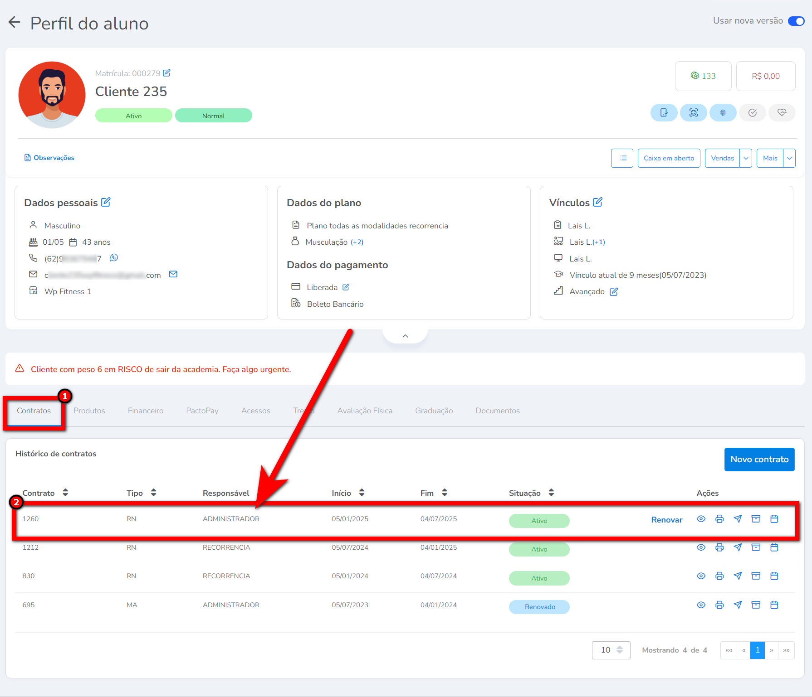Click the Novo contrato button
812x697 pixels.
click(x=759, y=460)
